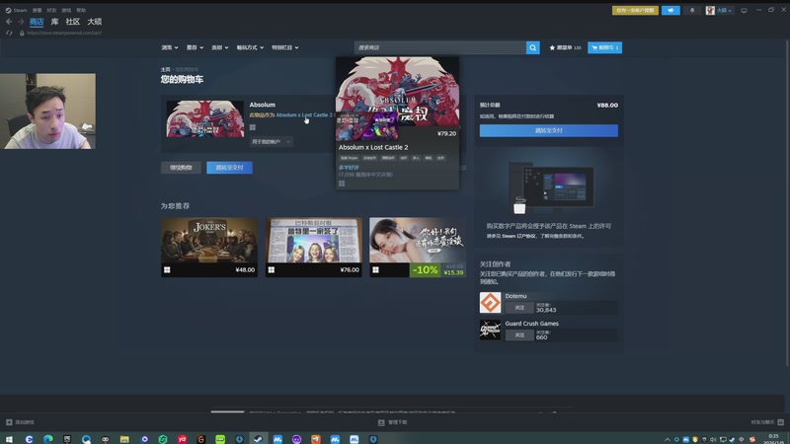The height and width of the screenshot is (444, 790).
Task: Open the ¥76.00 newspaper game card
Action: 313,248
